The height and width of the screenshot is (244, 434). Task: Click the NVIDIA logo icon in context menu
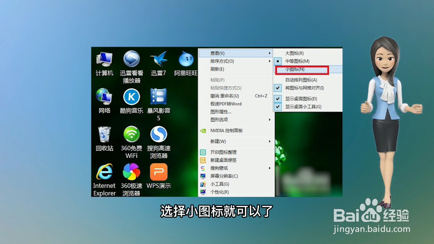pos(203,131)
